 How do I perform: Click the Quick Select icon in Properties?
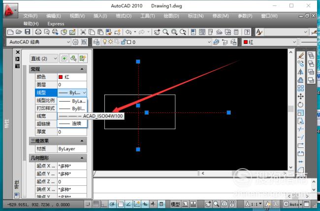pos(82,59)
